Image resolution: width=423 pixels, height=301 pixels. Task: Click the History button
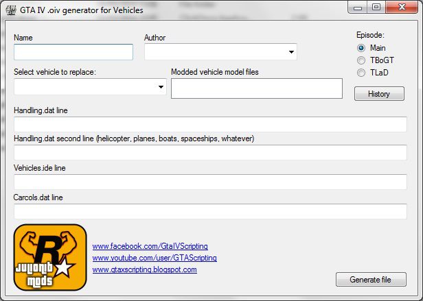379,94
